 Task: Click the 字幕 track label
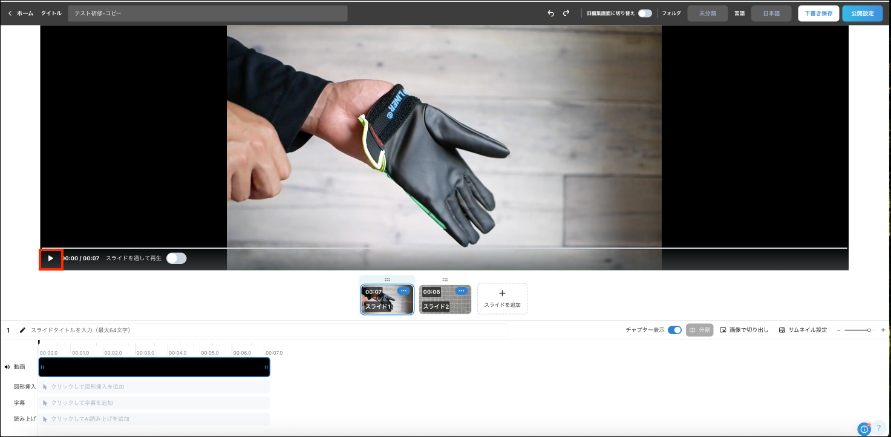20,402
